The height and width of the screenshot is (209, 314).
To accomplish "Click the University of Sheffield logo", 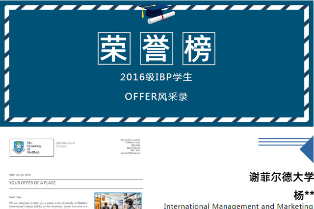I will (31, 147).
